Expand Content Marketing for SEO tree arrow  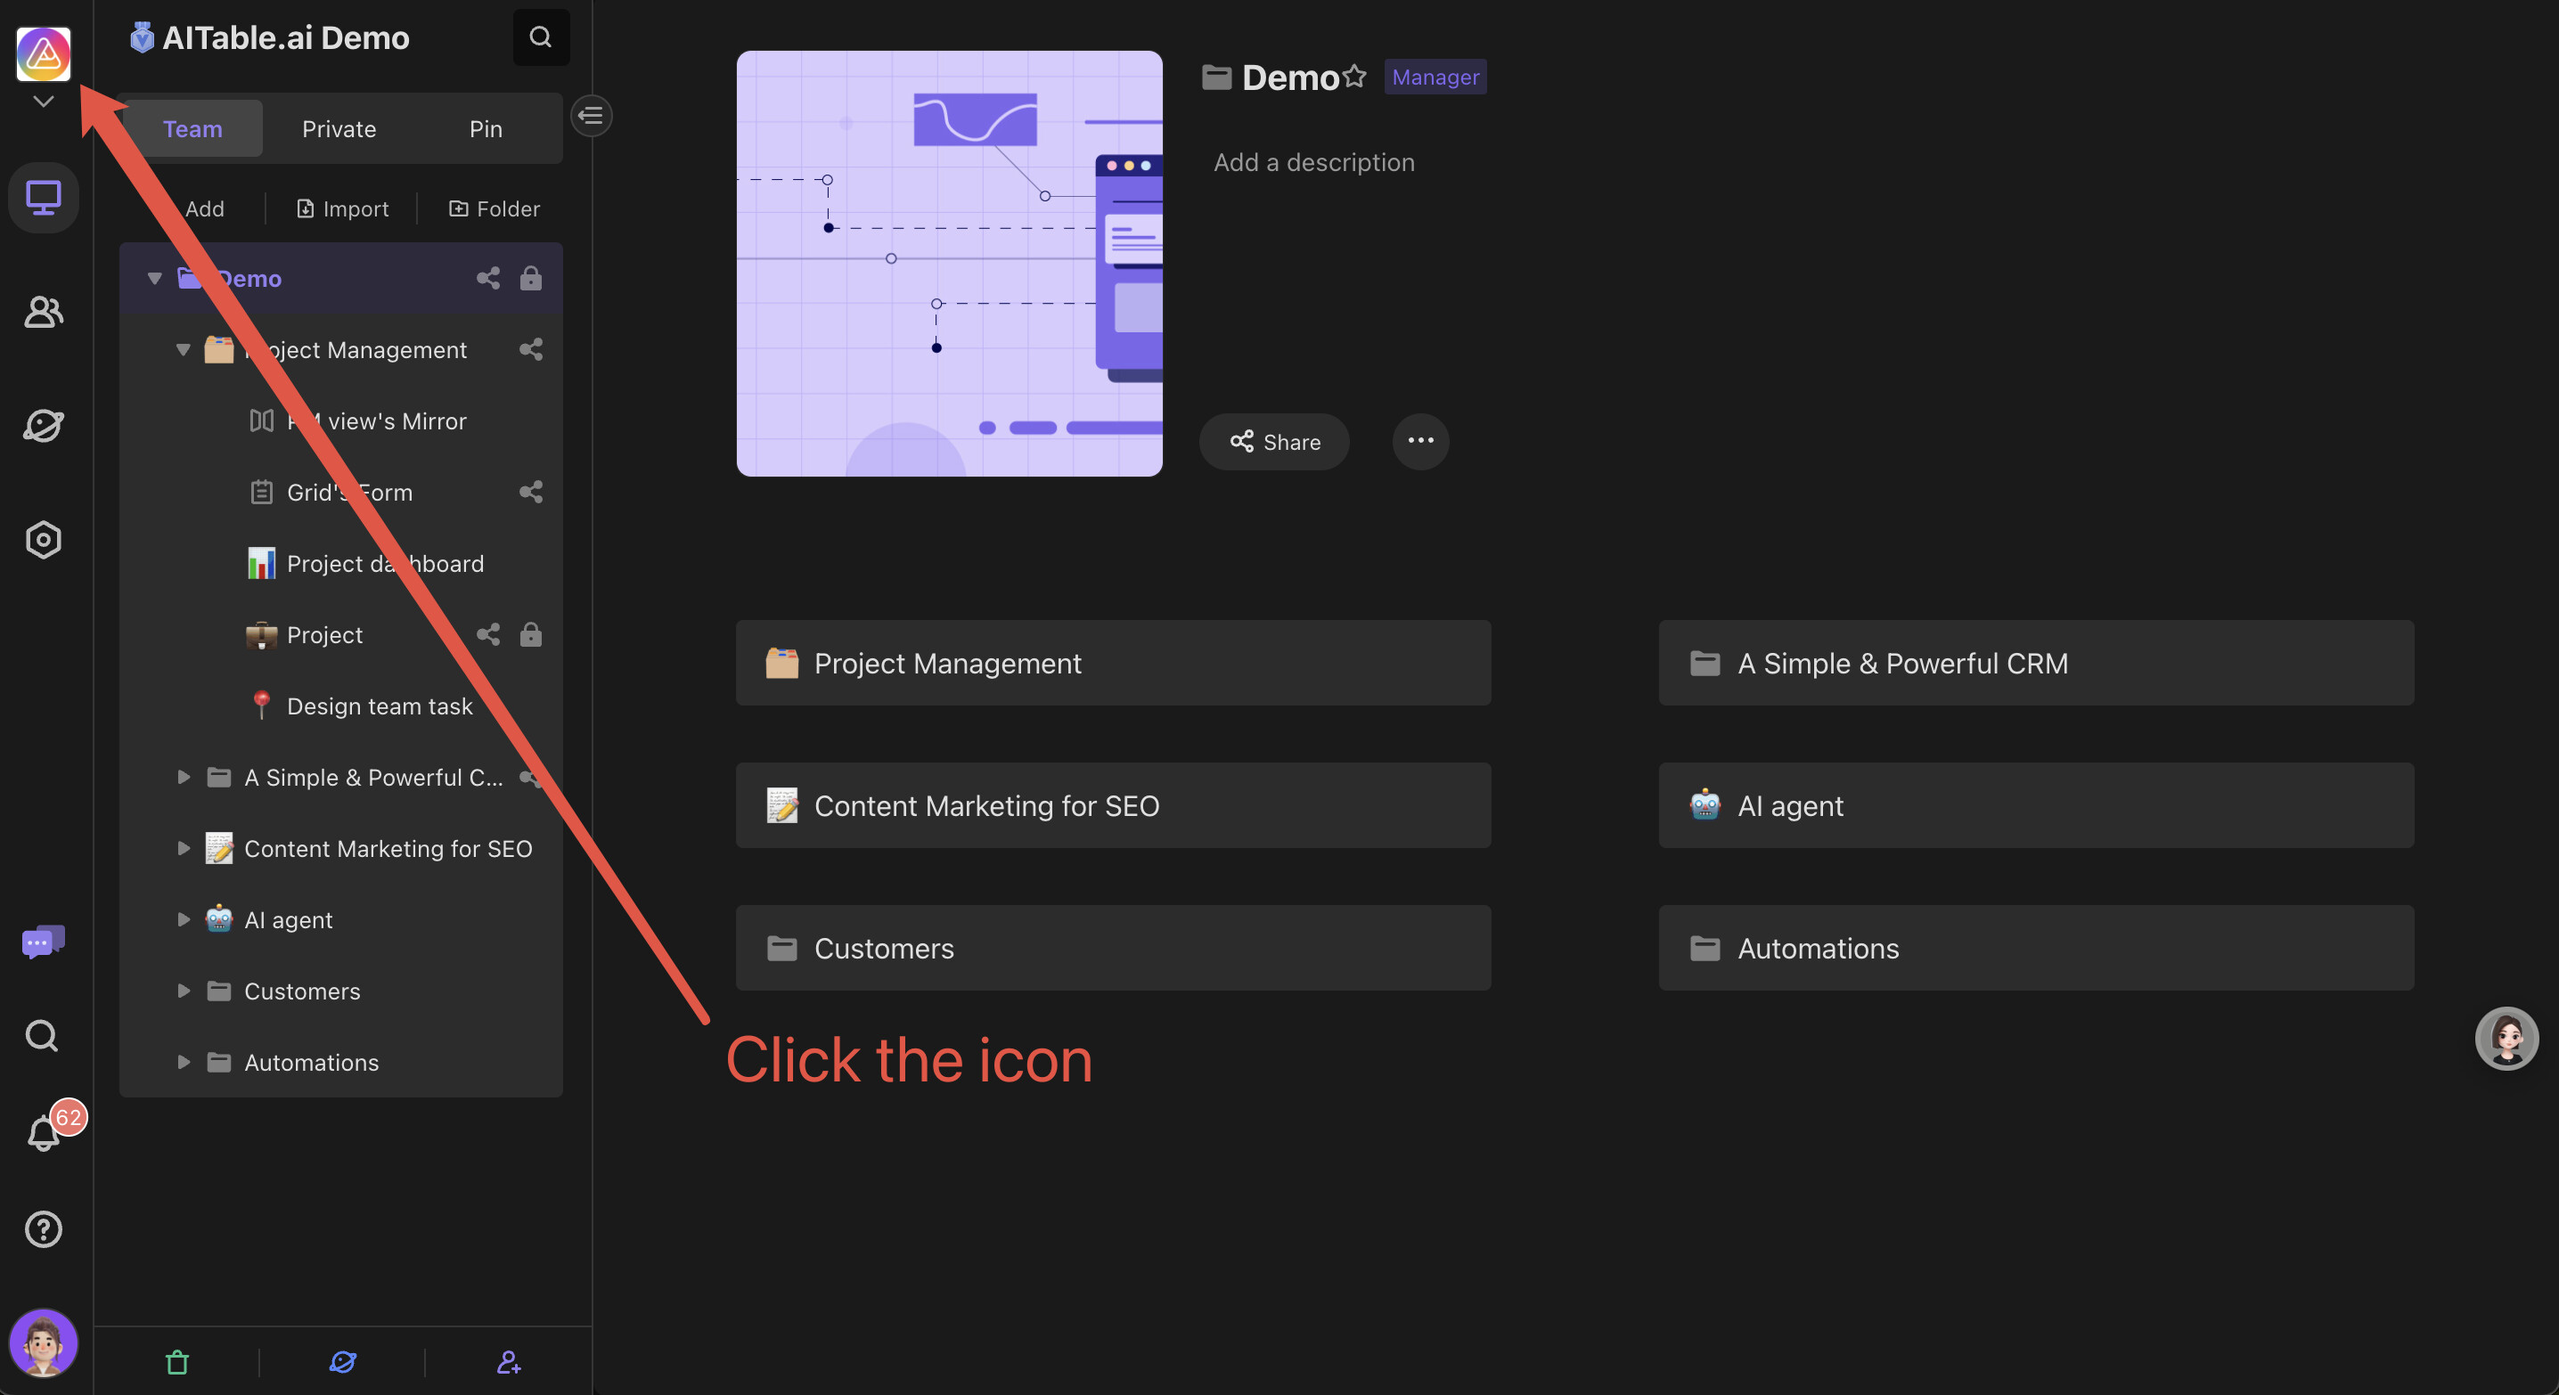click(x=183, y=848)
